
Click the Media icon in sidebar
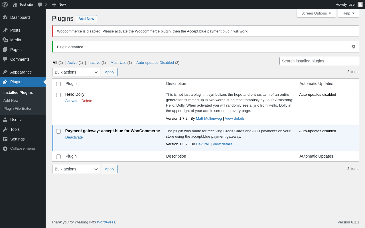pyautogui.click(x=5, y=40)
